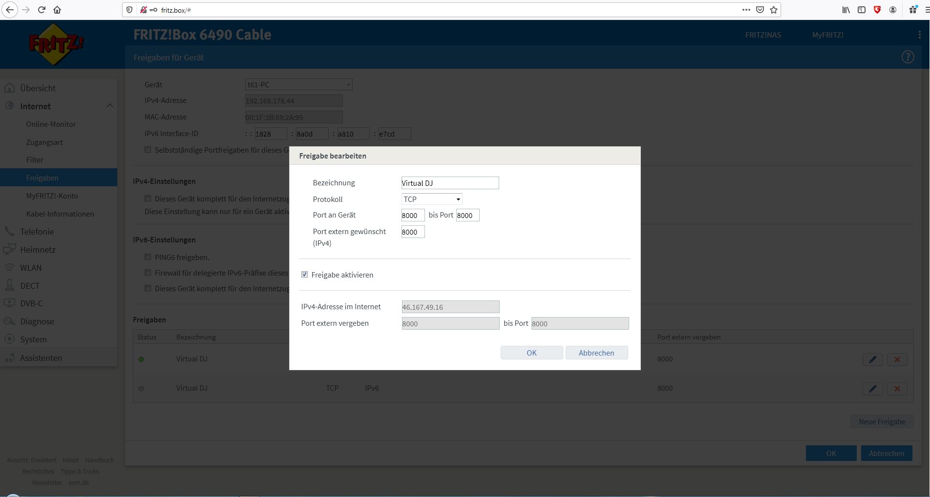The image size is (930, 497).
Task: Toggle the sidebar view icon
Action: (x=862, y=10)
